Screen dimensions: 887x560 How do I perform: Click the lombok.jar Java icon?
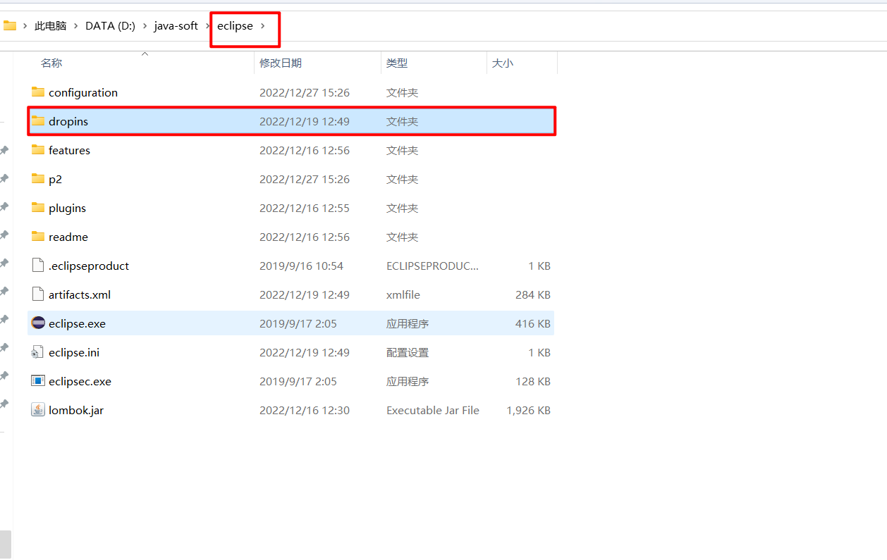38,410
